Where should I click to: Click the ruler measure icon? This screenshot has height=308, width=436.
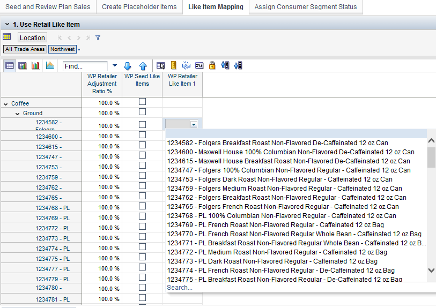tap(173, 65)
